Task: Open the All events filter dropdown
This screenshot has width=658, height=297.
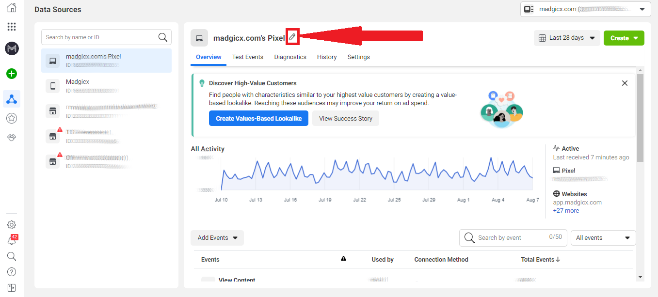Action: (x=603, y=238)
